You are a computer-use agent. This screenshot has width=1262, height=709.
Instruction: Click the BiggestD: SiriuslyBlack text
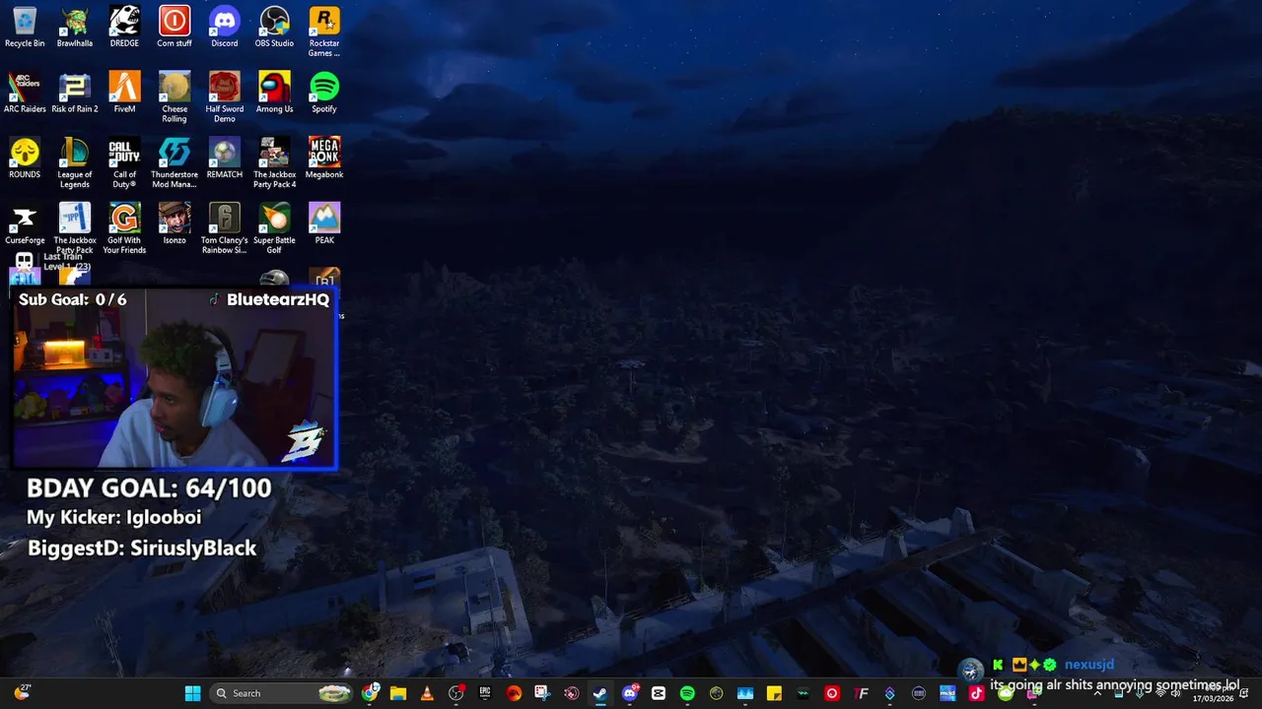[x=142, y=548]
